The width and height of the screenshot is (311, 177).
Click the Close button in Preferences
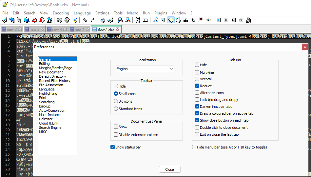coord(169,169)
